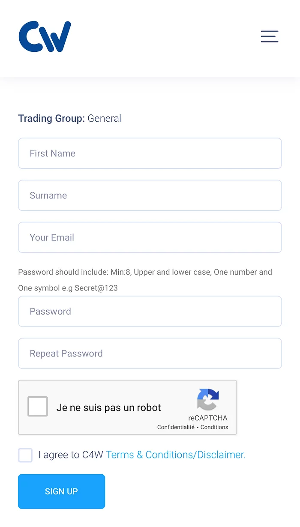
Task: Click into the Your Email field
Action: click(150, 237)
